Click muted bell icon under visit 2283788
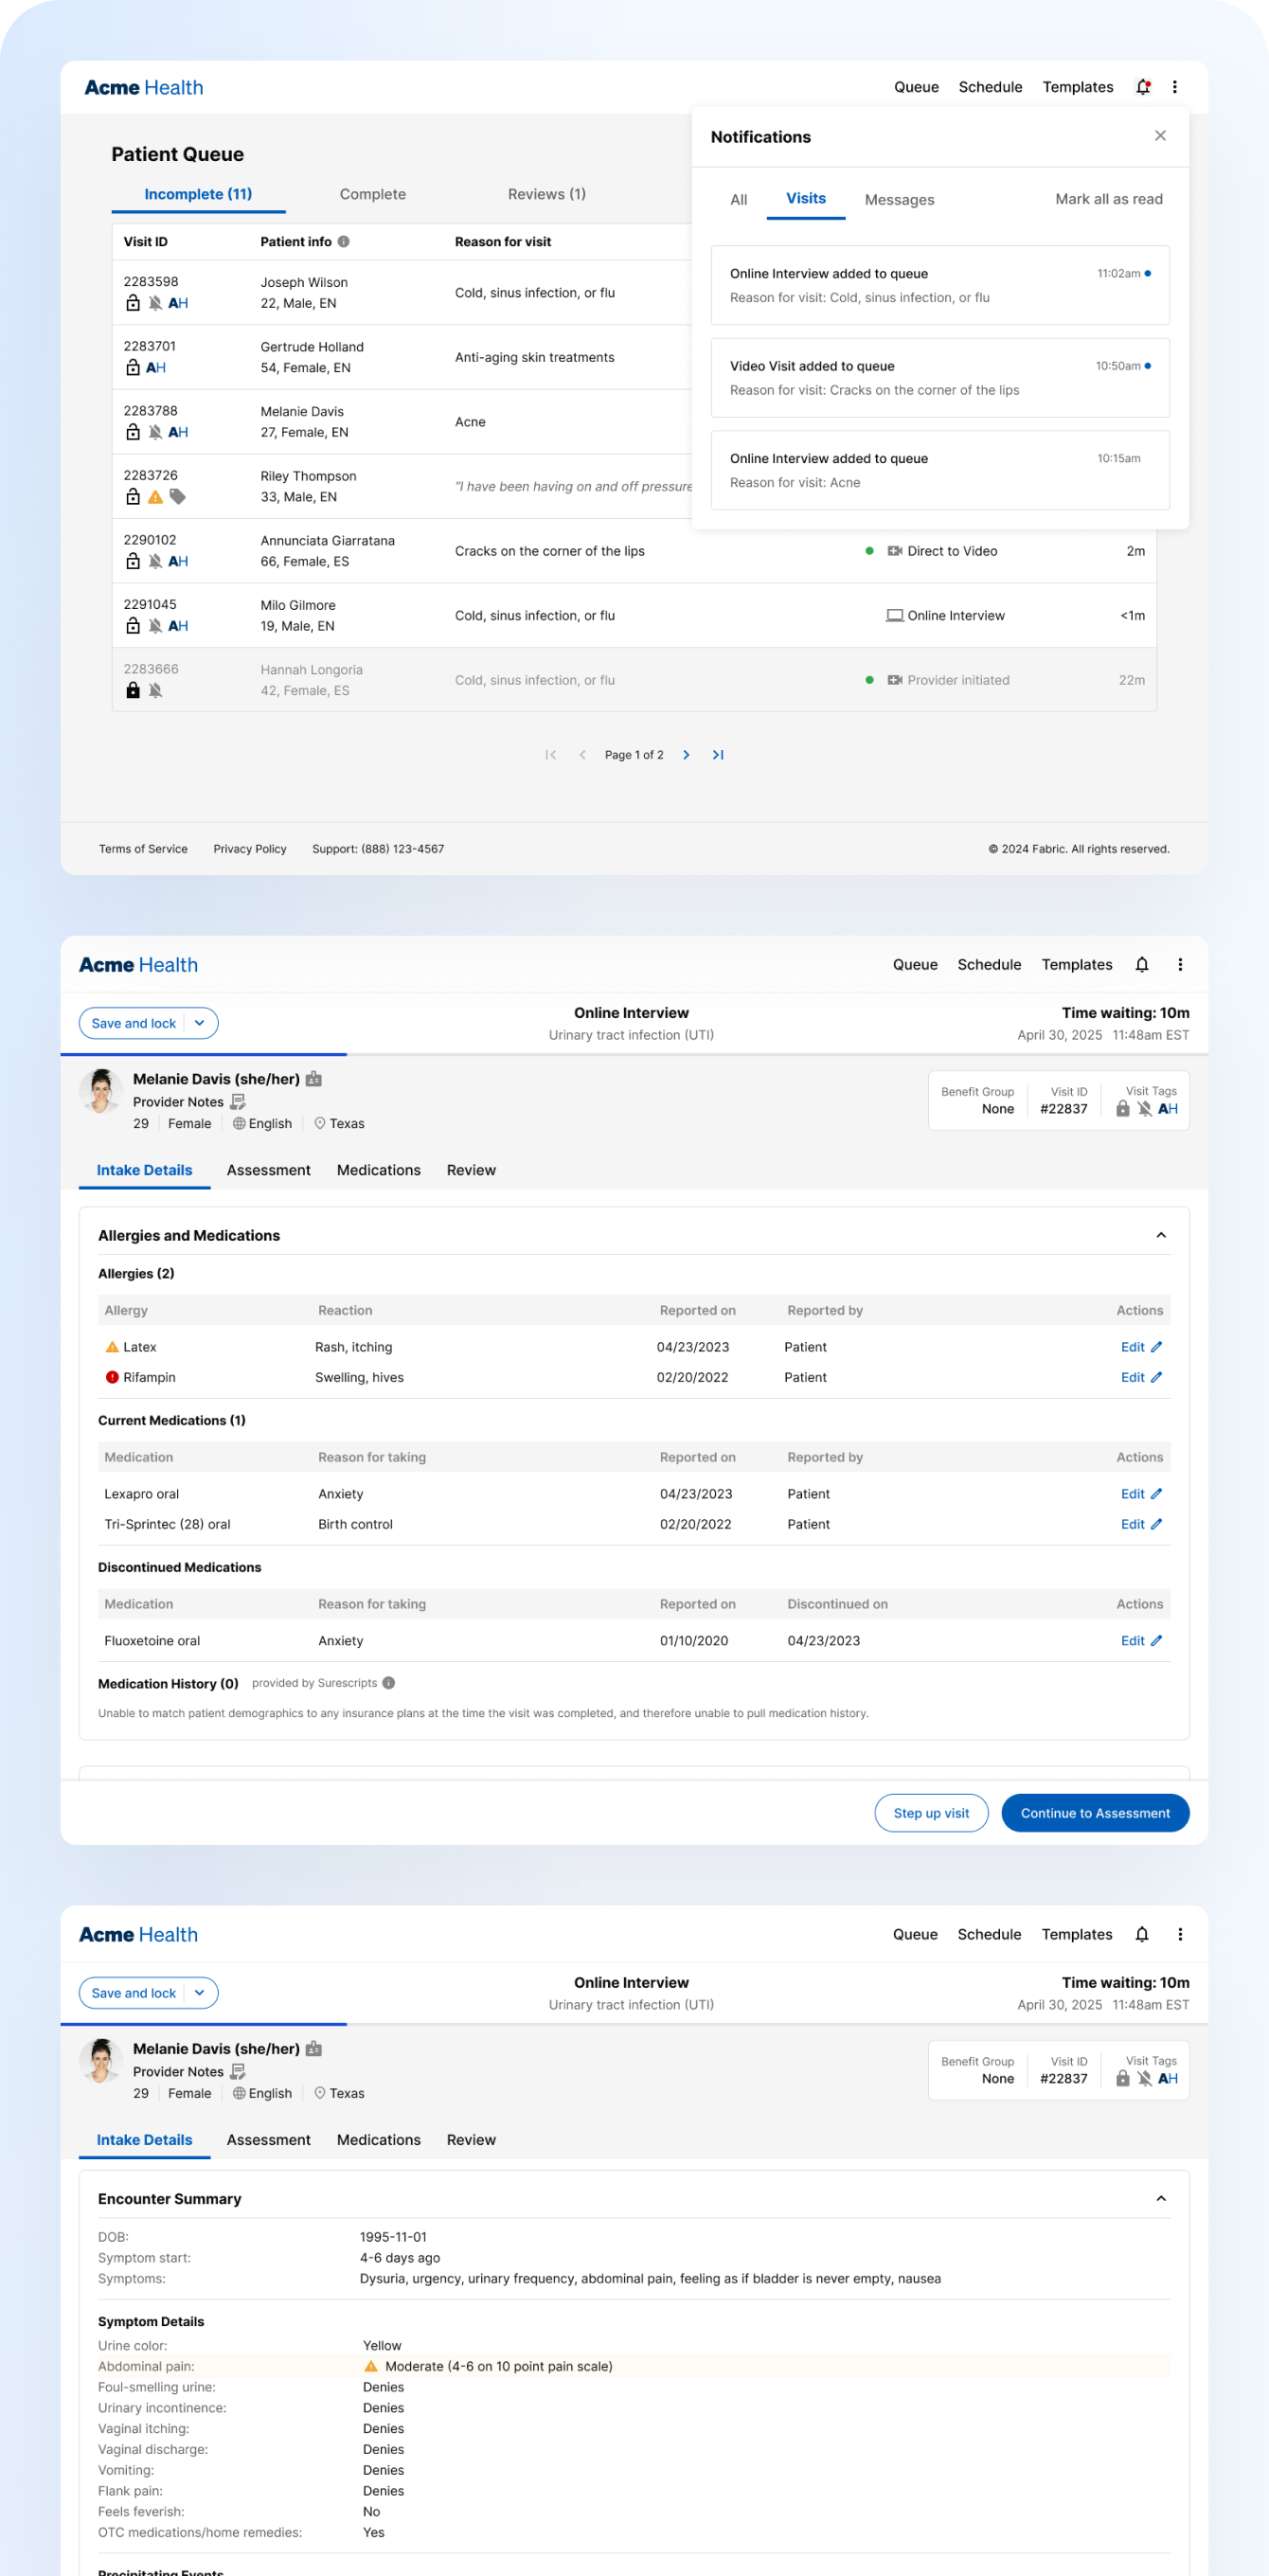The image size is (1269, 2576). point(155,432)
